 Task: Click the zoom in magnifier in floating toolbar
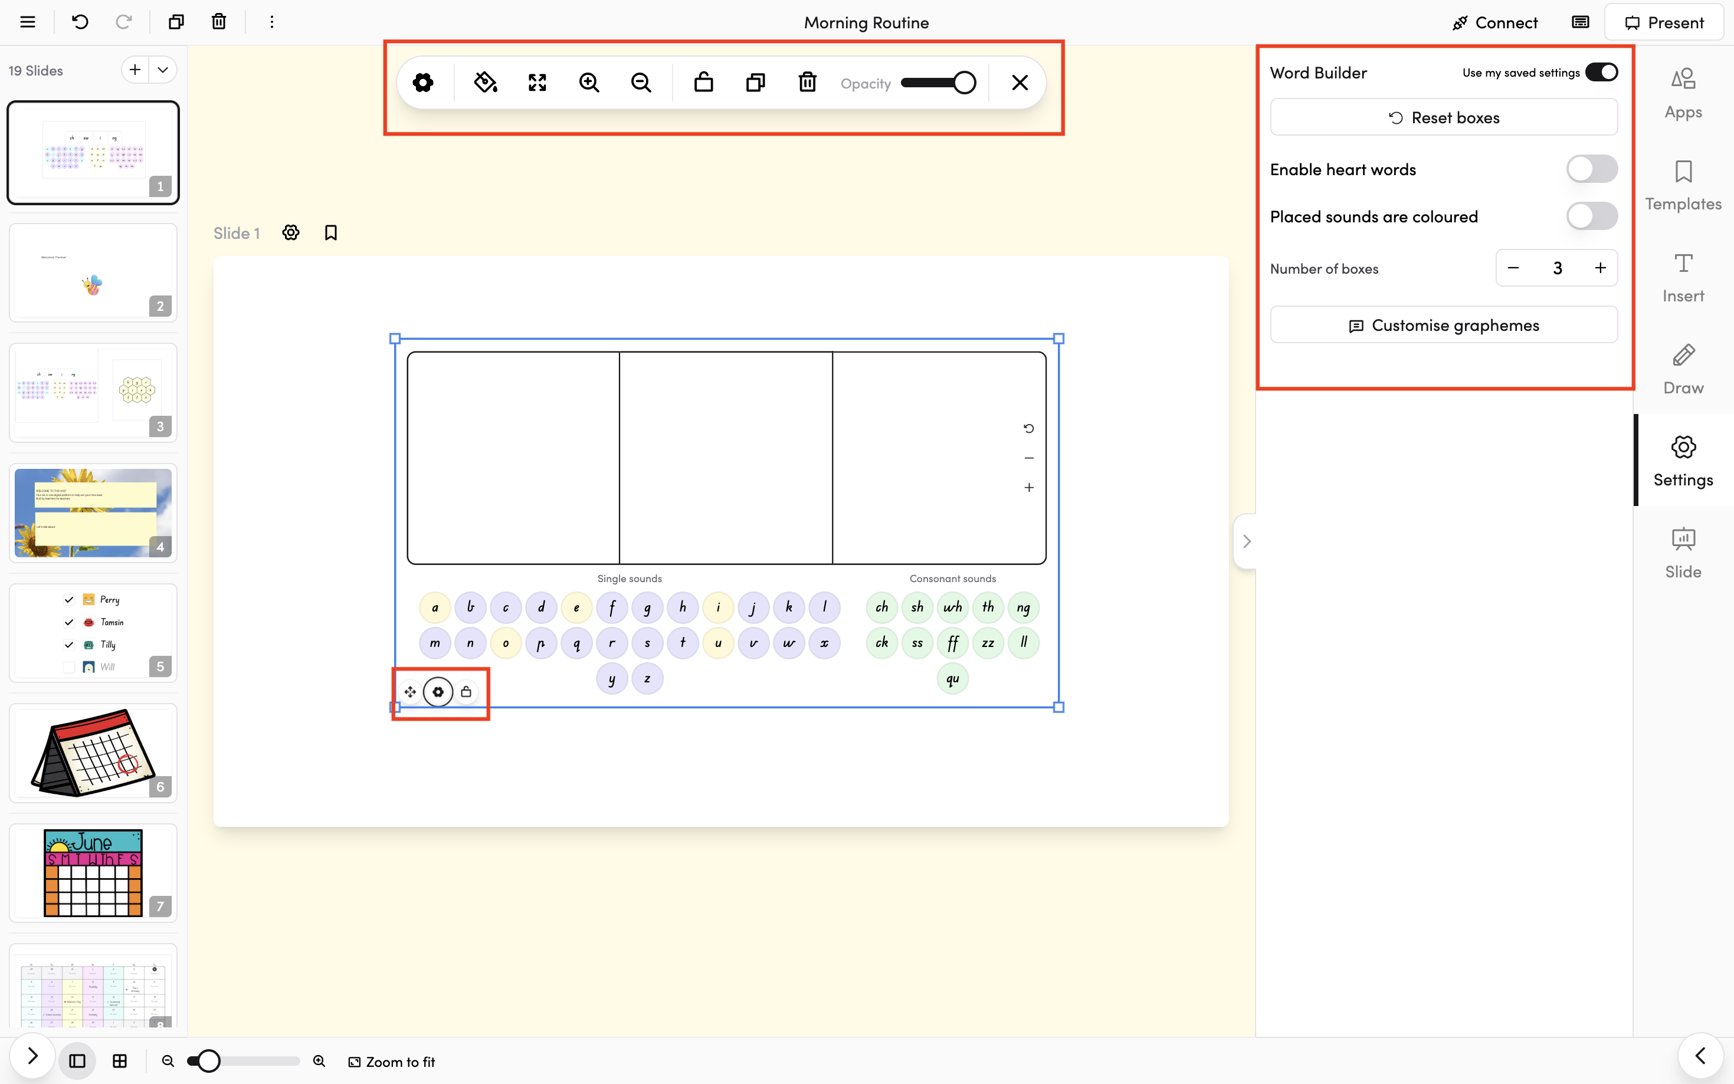click(589, 83)
